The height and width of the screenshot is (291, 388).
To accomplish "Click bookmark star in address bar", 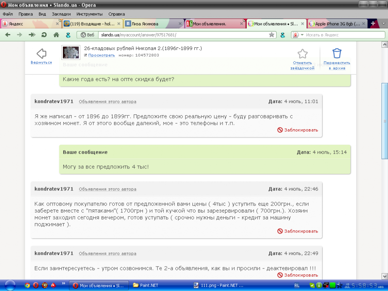I will [272, 35].
